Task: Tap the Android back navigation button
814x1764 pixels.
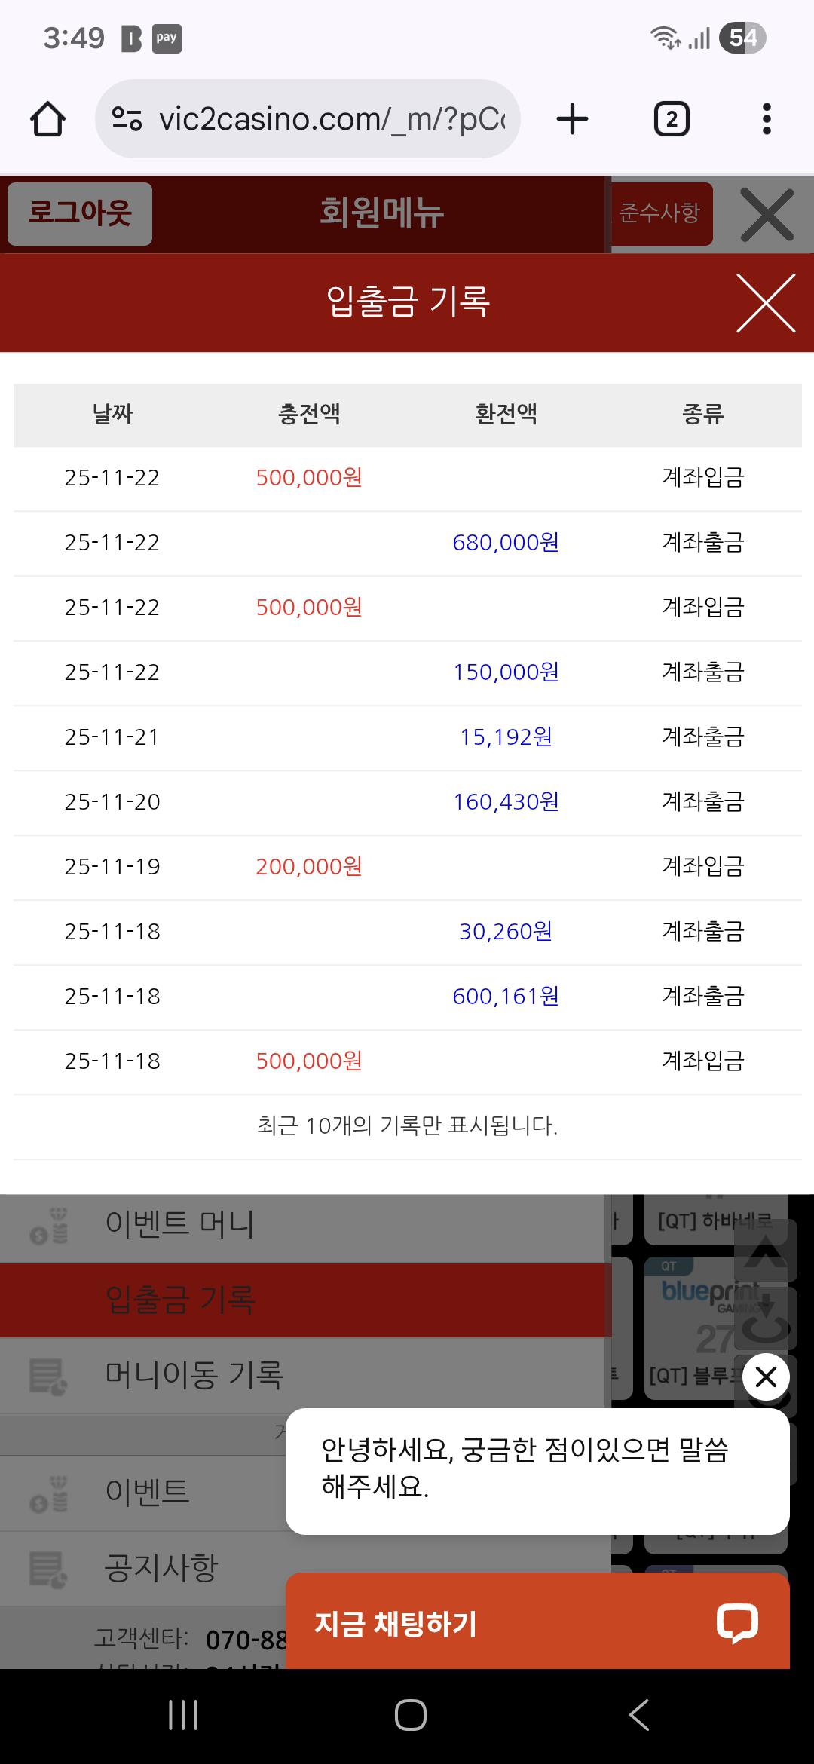Action: click(639, 1715)
